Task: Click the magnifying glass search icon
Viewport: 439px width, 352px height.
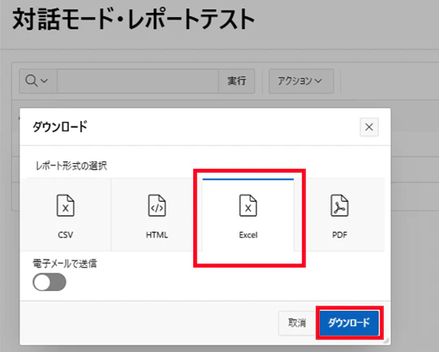Action: pyautogui.click(x=31, y=81)
